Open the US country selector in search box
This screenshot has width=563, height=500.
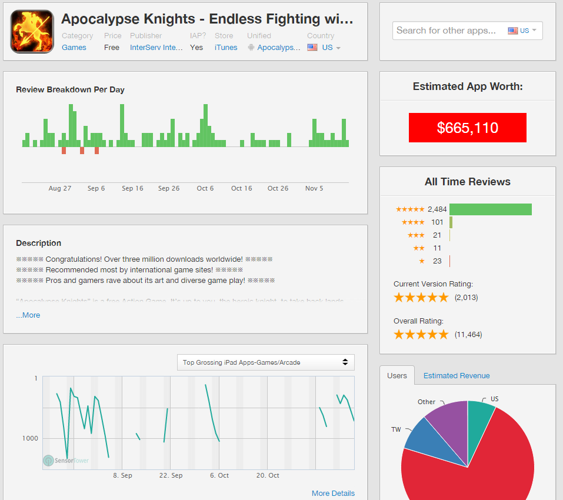522,31
